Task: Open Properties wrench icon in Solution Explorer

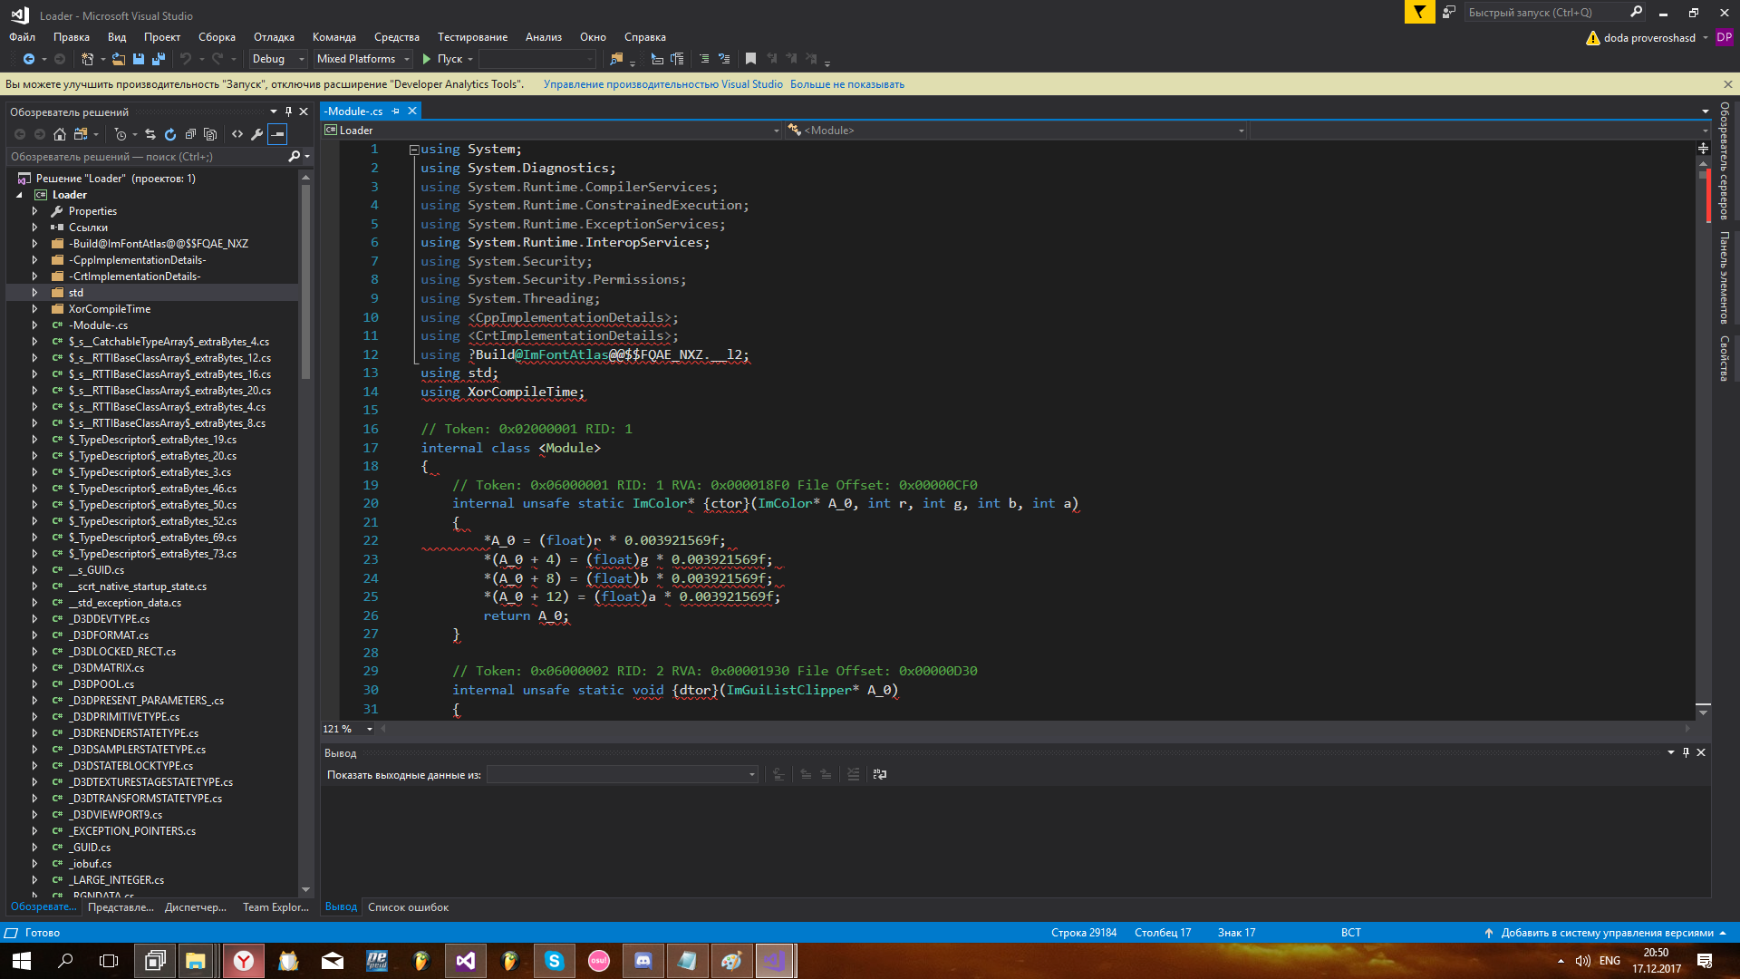Action: pos(257,134)
